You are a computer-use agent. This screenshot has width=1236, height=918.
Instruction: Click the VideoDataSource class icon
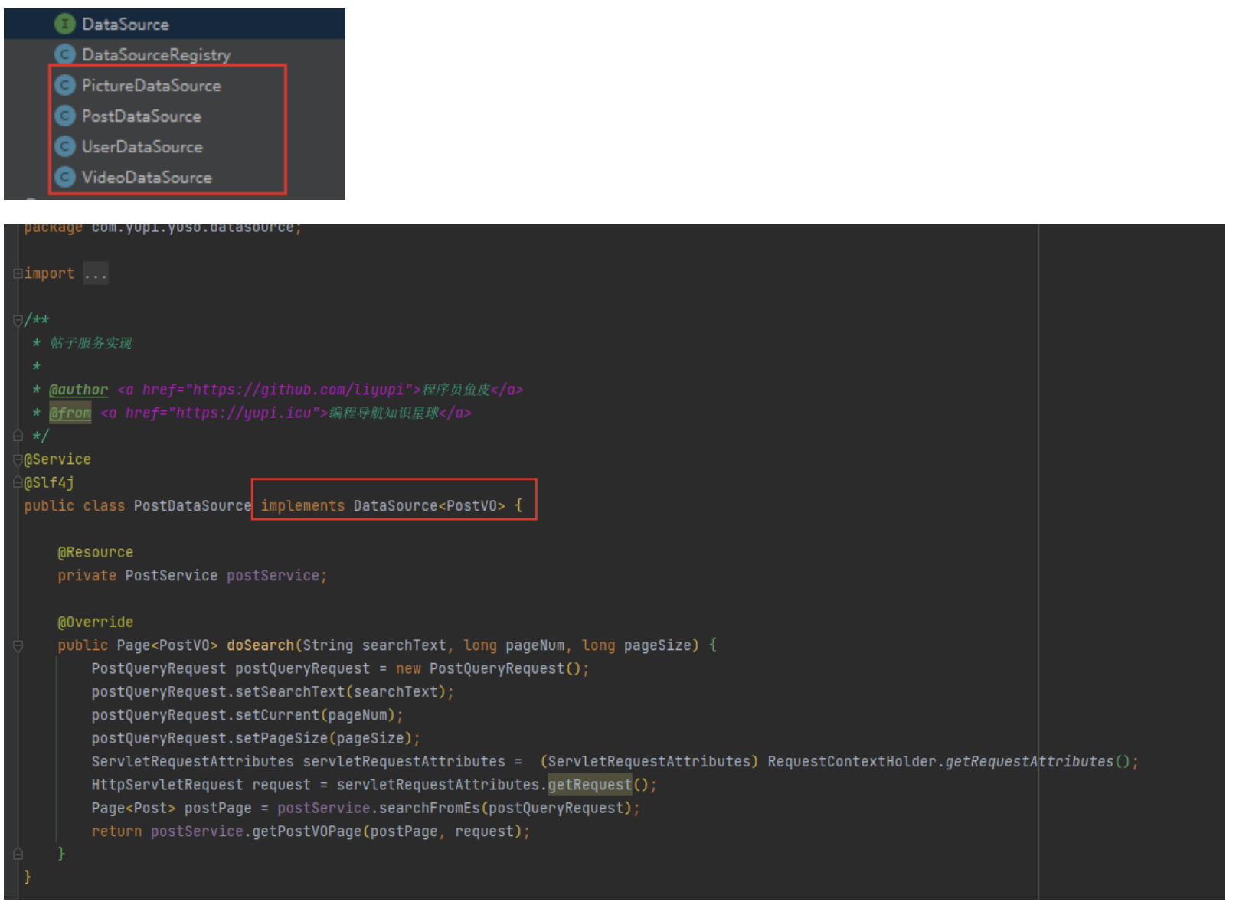64,177
